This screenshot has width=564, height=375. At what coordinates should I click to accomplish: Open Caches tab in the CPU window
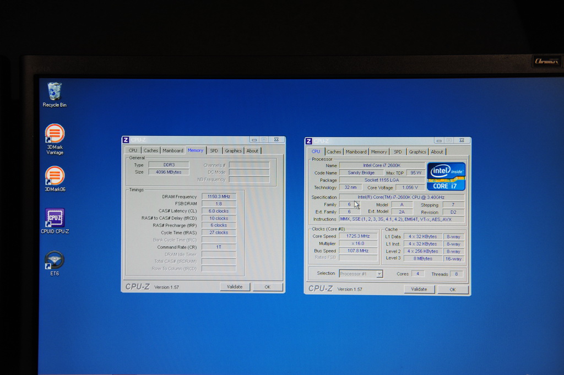click(334, 152)
